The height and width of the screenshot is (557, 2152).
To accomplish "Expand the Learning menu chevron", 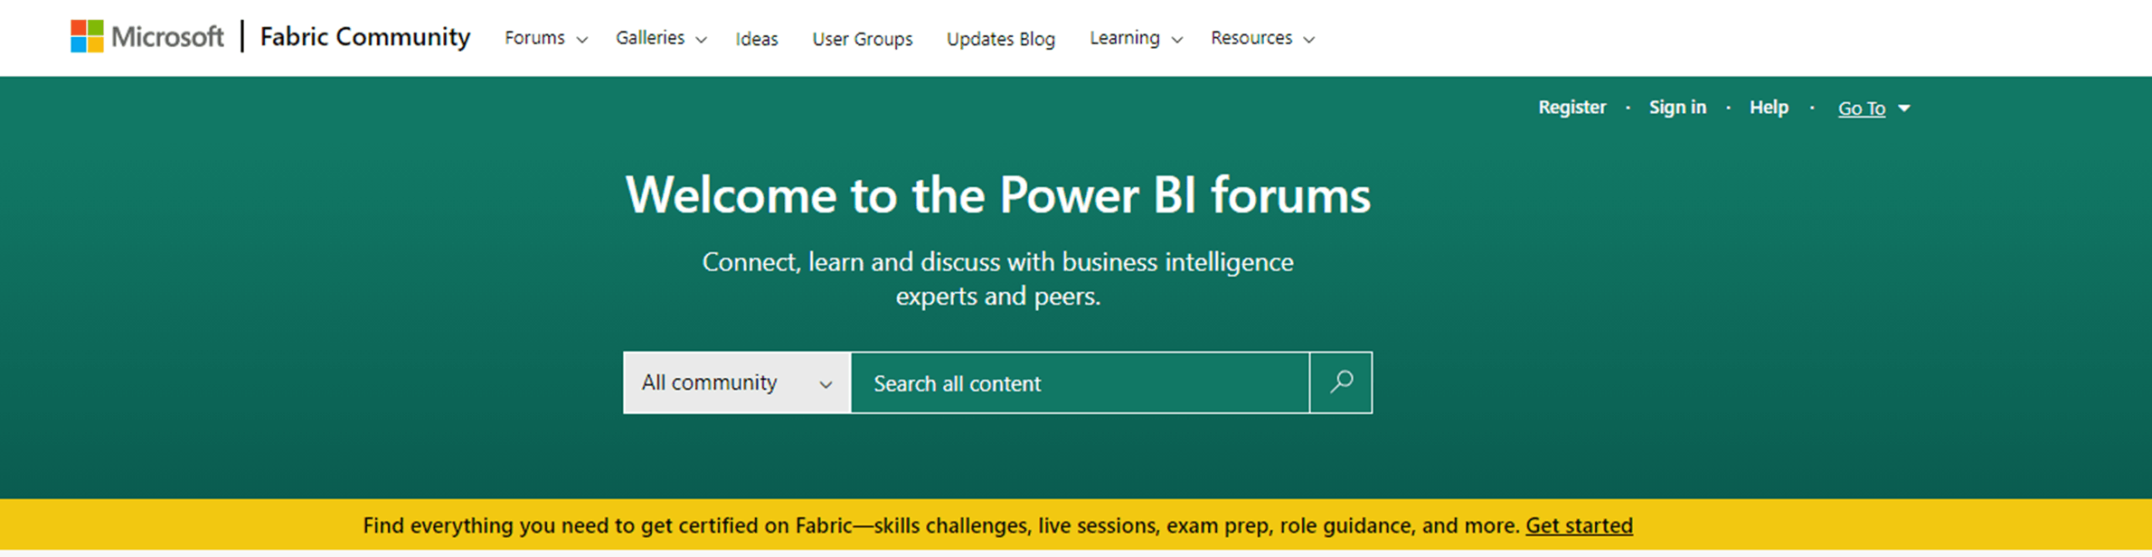I will 1176,40.
